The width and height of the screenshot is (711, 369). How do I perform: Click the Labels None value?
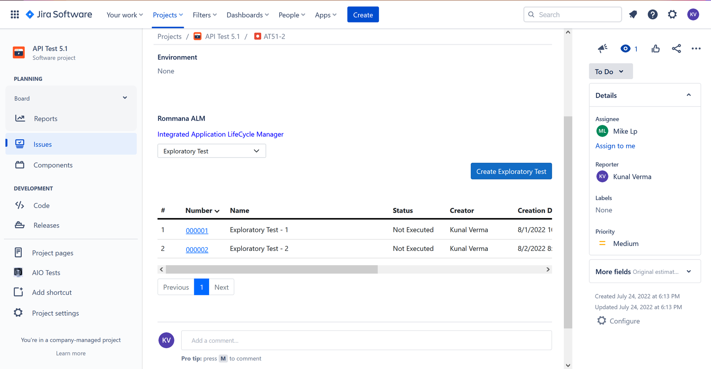coord(604,210)
